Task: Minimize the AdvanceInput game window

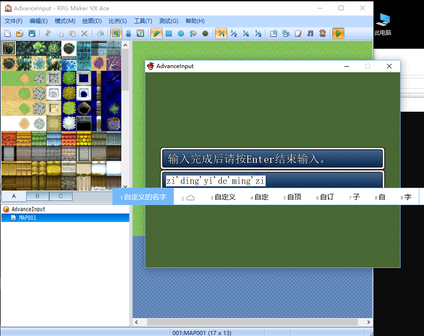Action: click(x=347, y=66)
